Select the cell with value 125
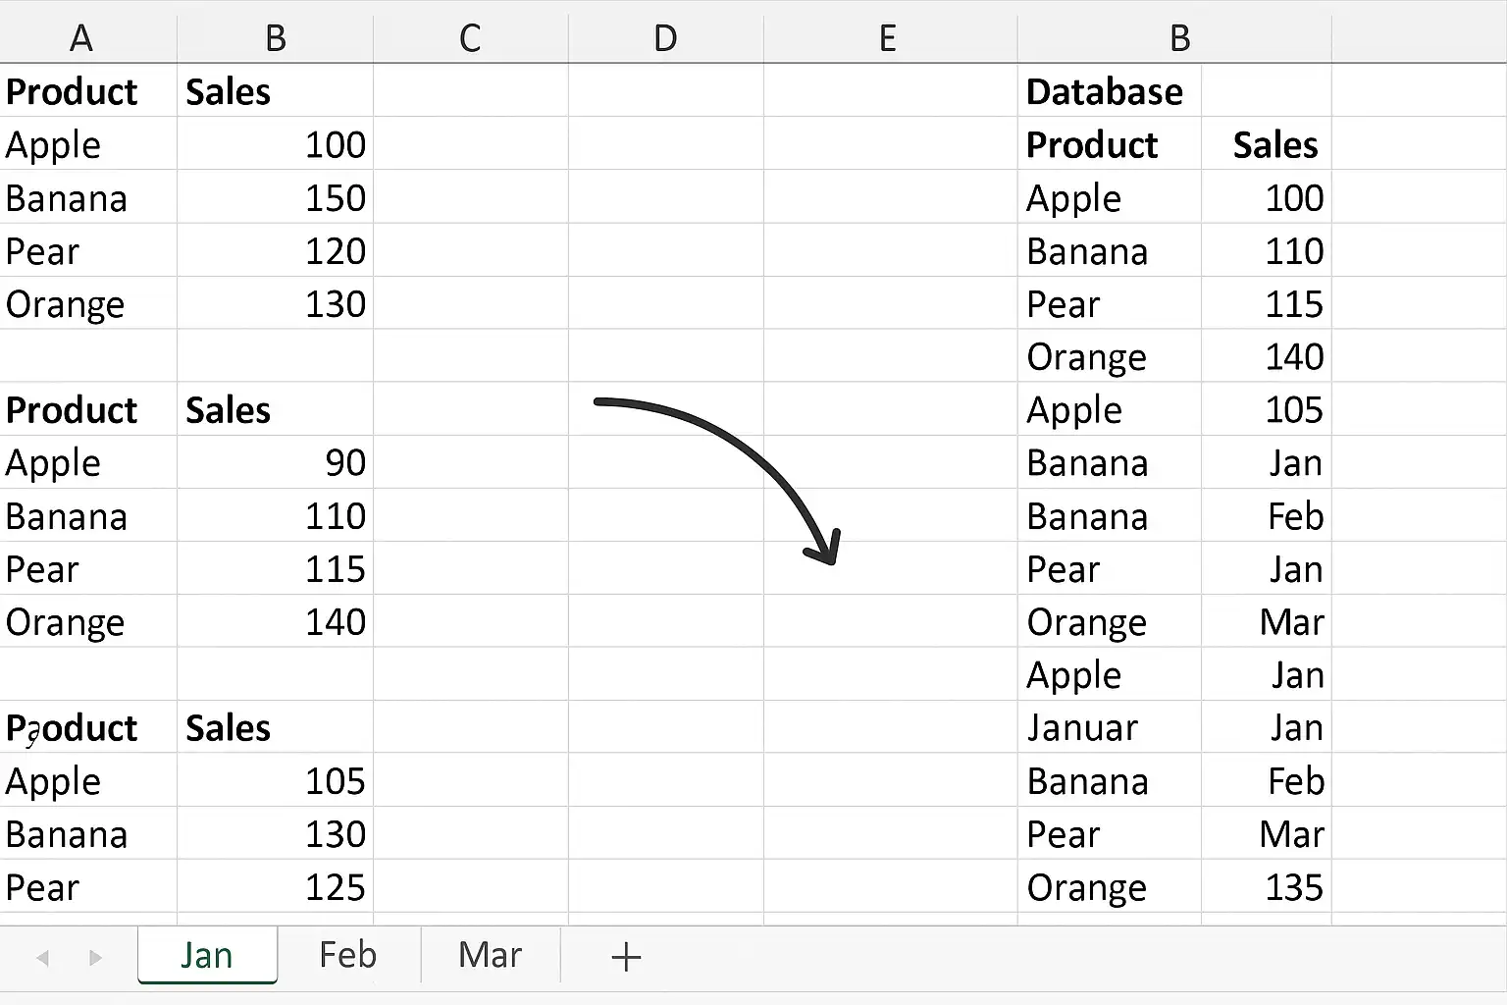Image resolution: width=1507 pixels, height=1005 pixels. click(x=275, y=887)
